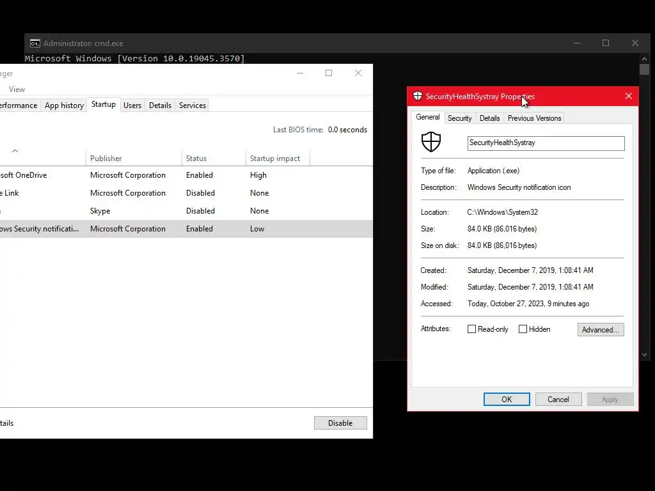Sort startup list by Status column

(214, 159)
